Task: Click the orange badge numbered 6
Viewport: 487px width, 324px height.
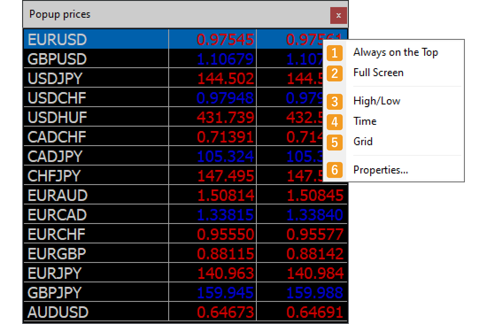Action: point(335,170)
